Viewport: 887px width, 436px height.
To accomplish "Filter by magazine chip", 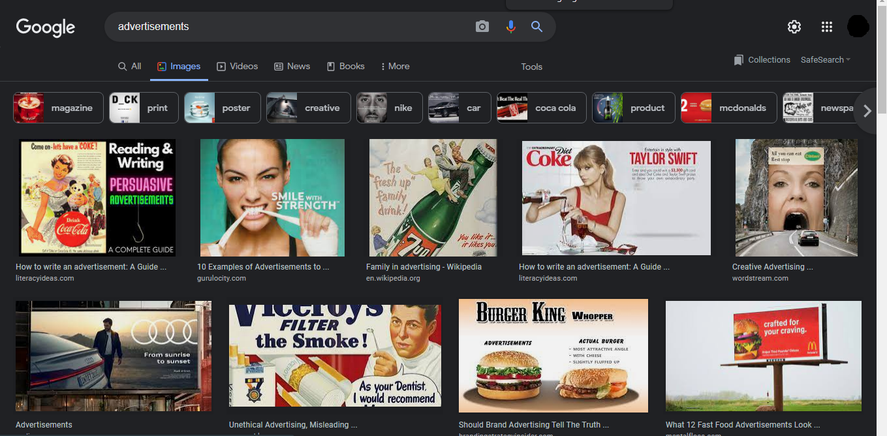I will (x=58, y=108).
